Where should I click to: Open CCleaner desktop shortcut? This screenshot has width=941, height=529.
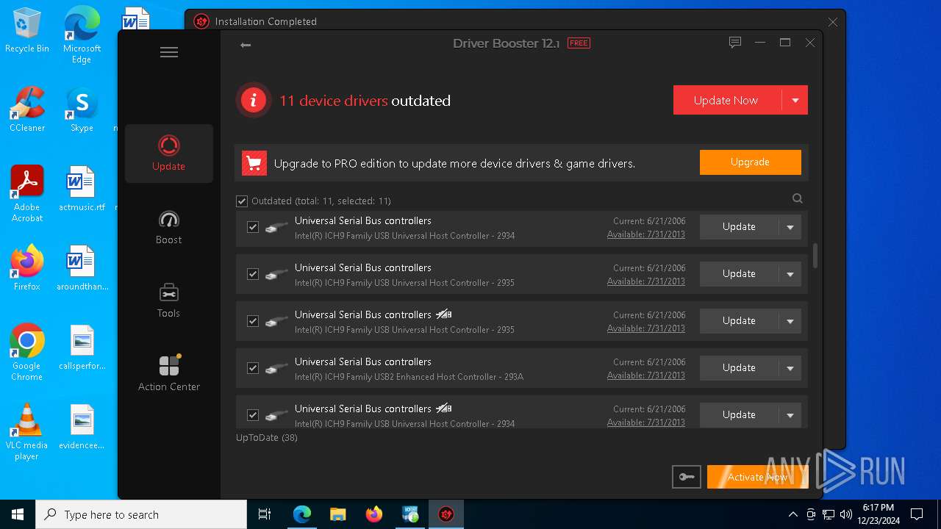click(x=27, y=109)
